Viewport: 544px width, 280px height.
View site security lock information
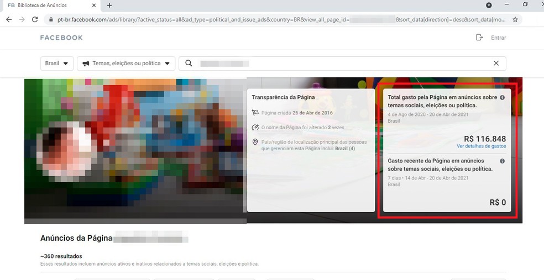51,19
